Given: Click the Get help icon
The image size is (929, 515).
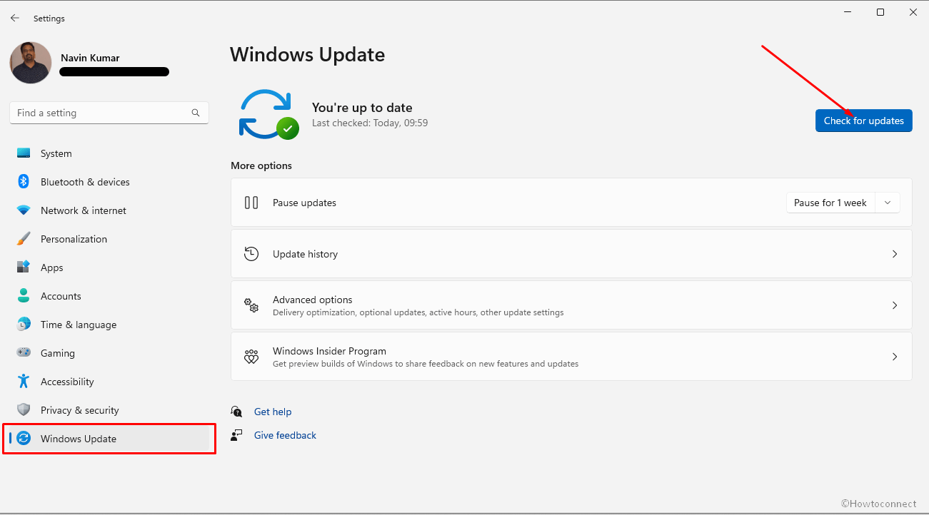Looking at the screenshot, I should [237, 412].
